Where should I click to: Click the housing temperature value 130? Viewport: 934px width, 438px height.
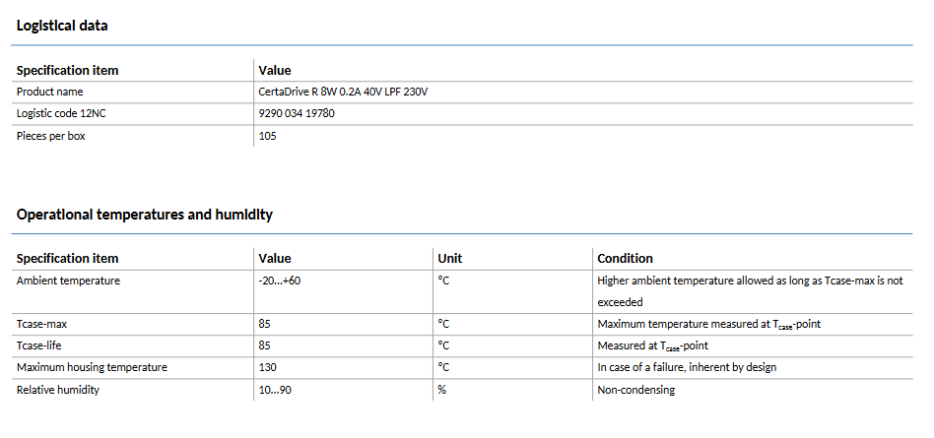point(267,367)
